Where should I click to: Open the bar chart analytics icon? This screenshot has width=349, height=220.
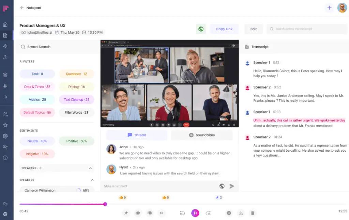[5, 97]
